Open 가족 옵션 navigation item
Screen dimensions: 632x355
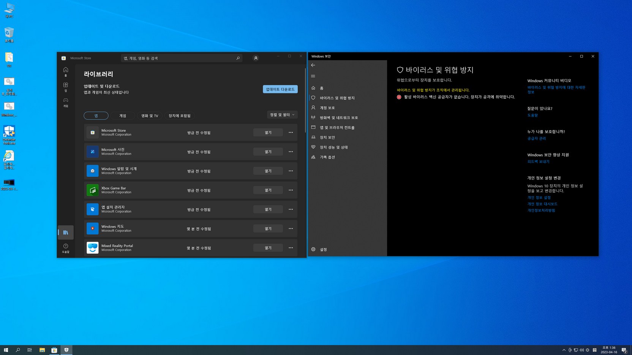pos(348,157)
